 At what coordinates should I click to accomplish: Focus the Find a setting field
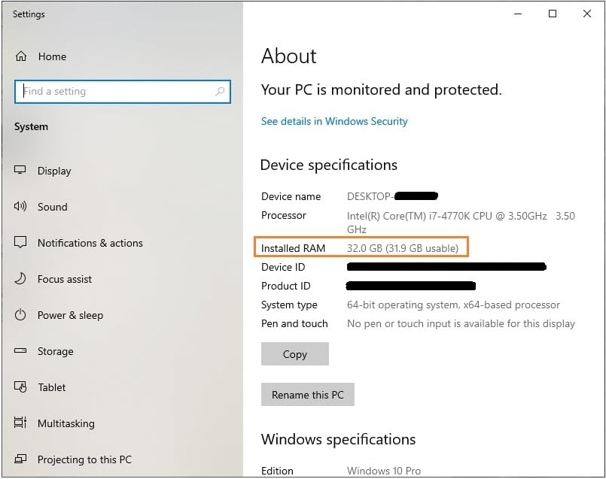(123, 92)
